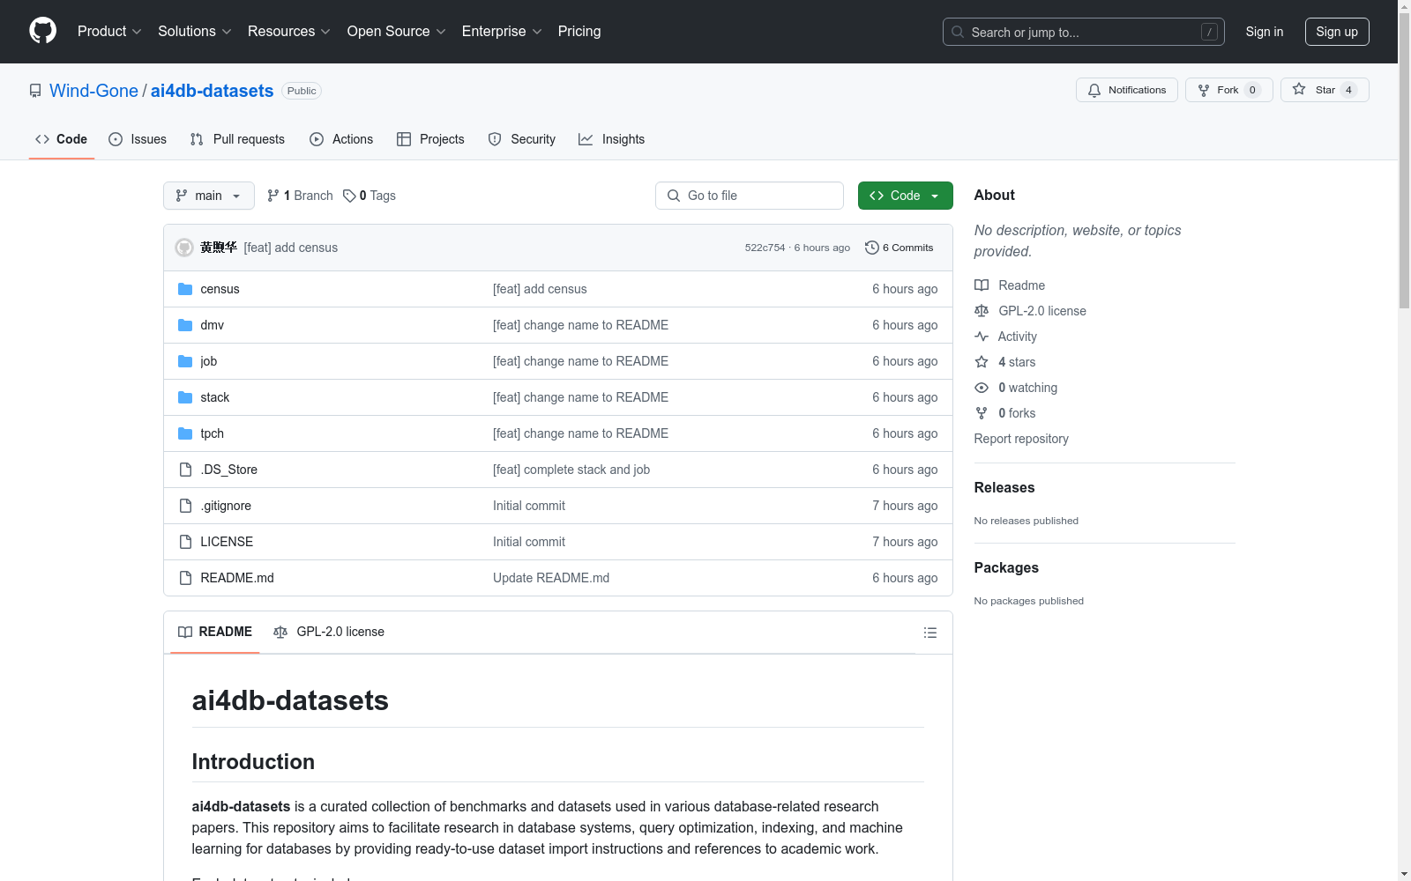The width and height of the screenshot is (1411, 881).
Task: Switch to the Issues tab
Action: (138, 139)
